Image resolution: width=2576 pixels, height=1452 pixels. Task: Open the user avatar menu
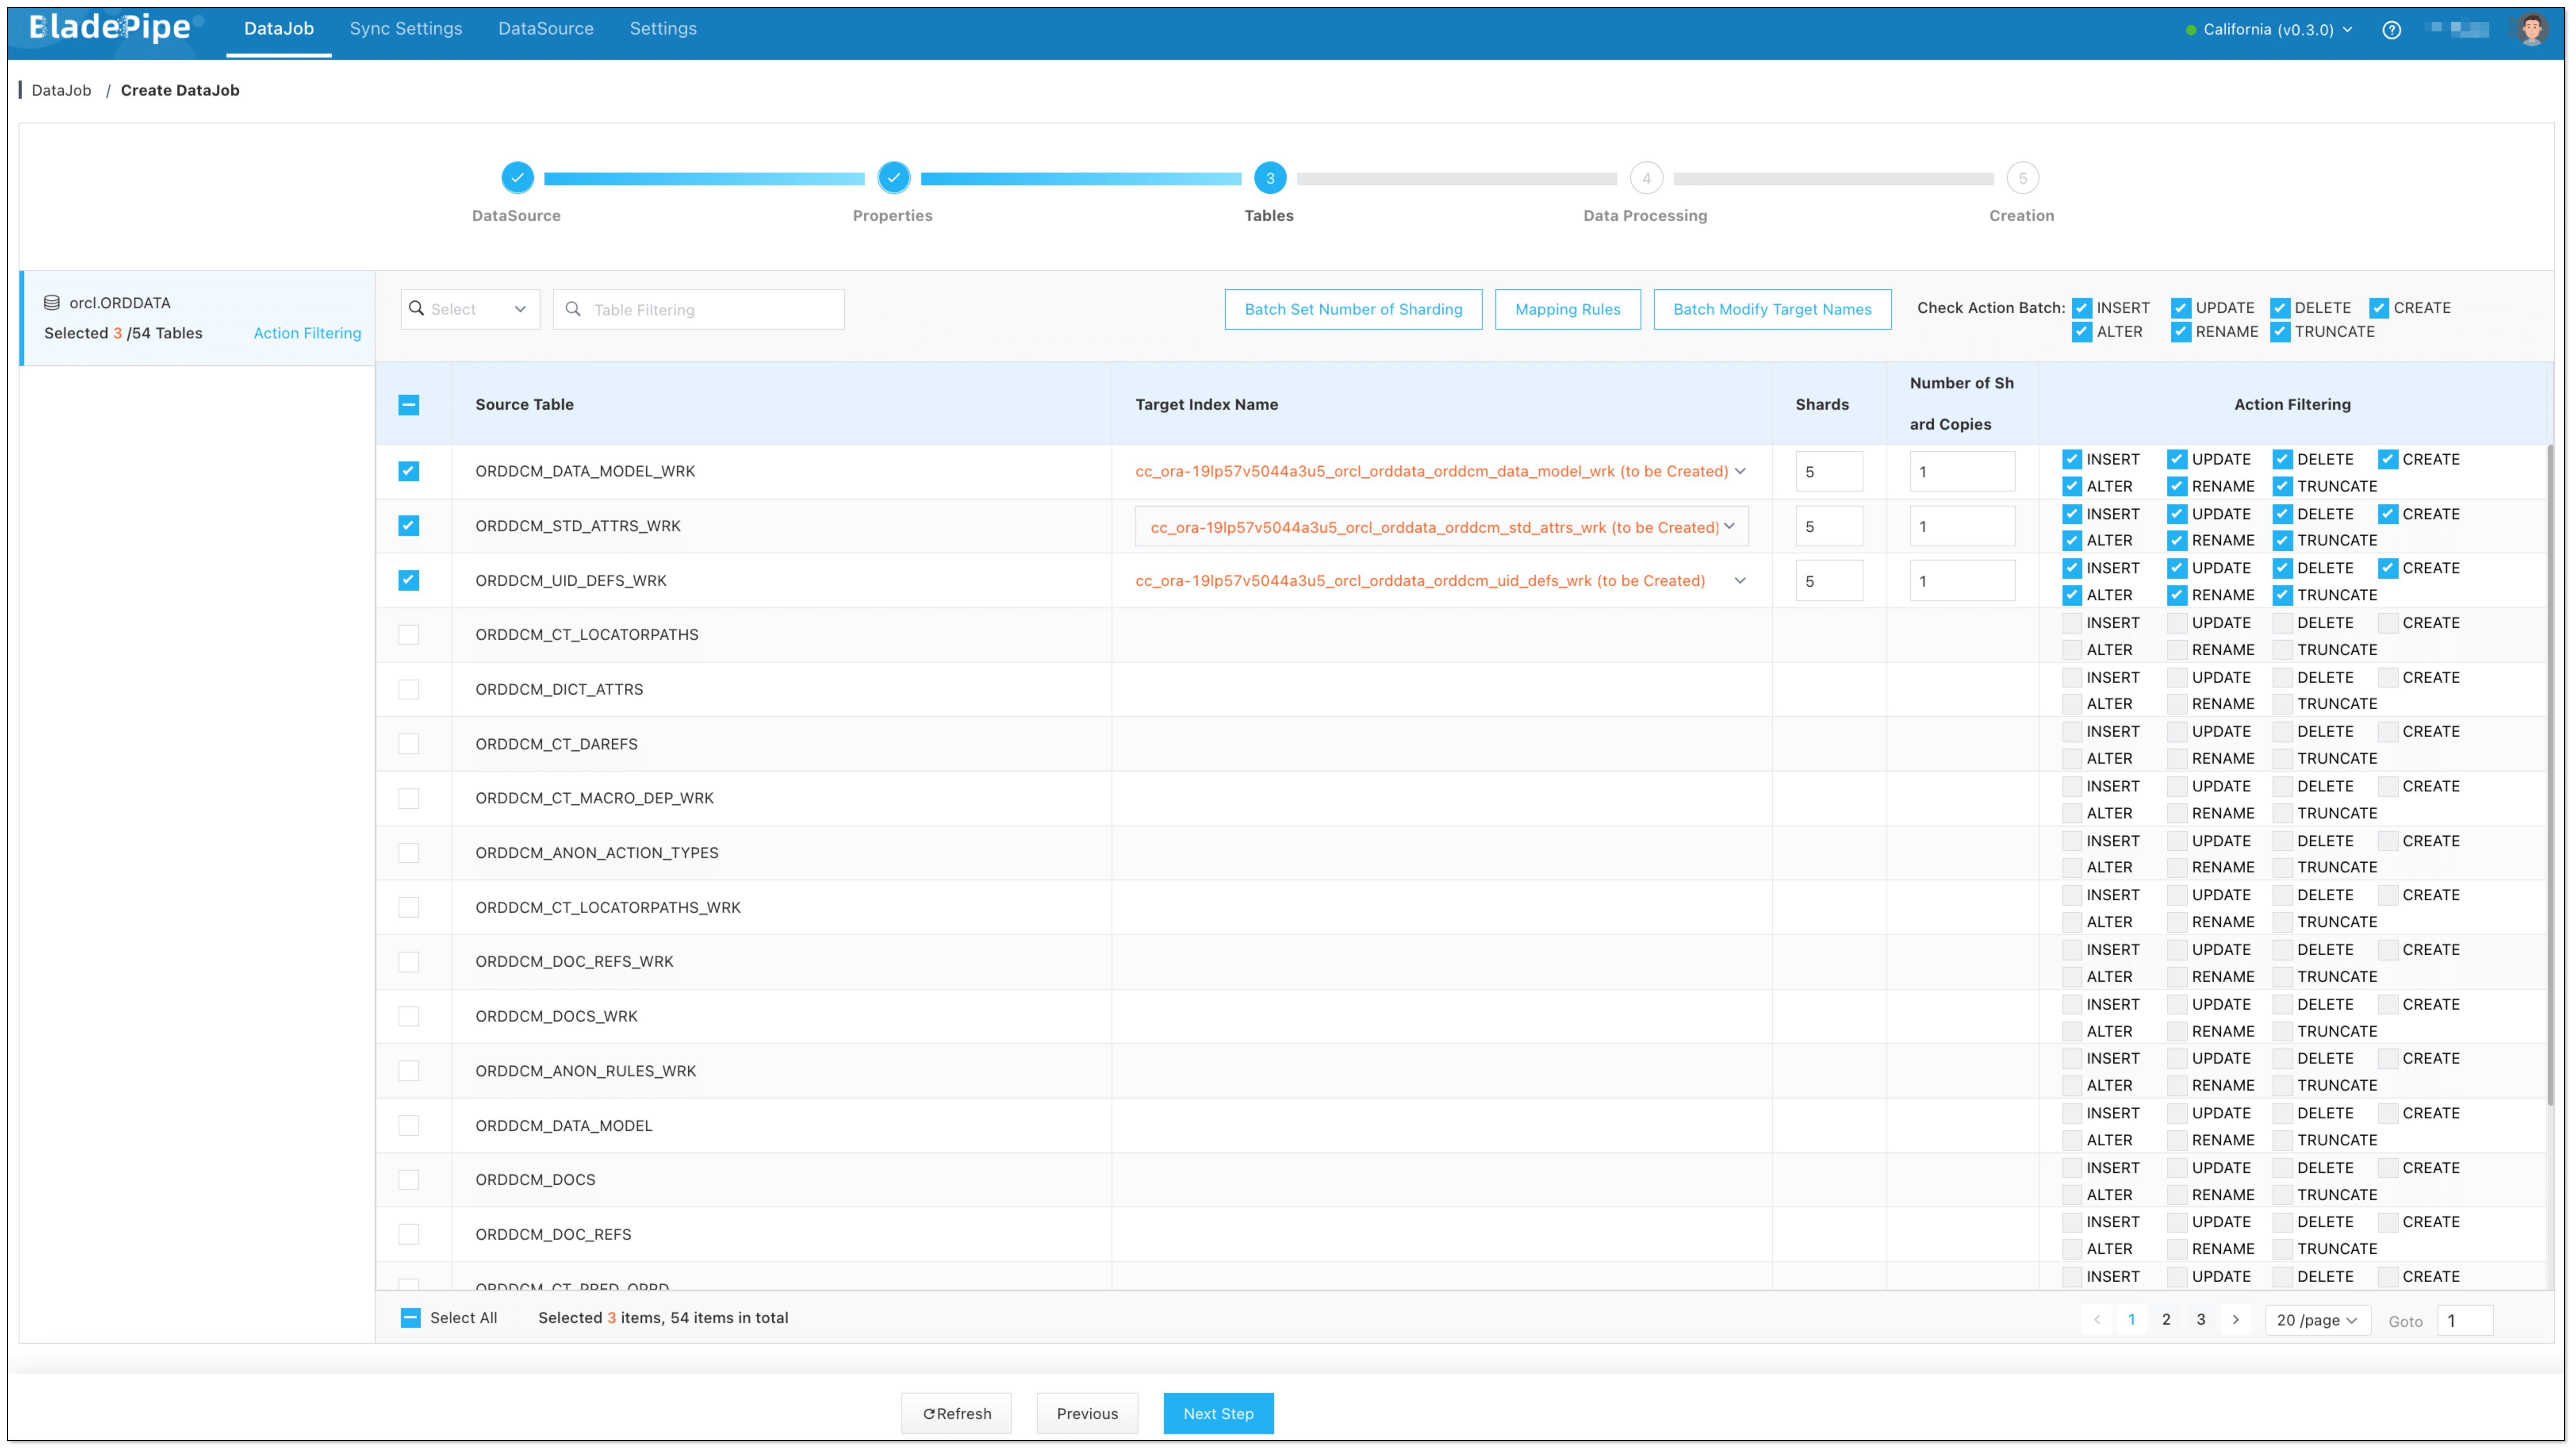point(2531,29)
